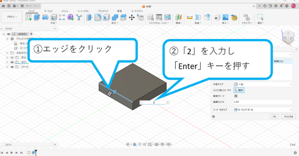Click the Create Form purple box icon
The image size is (299, 156).
click(71, 18)
